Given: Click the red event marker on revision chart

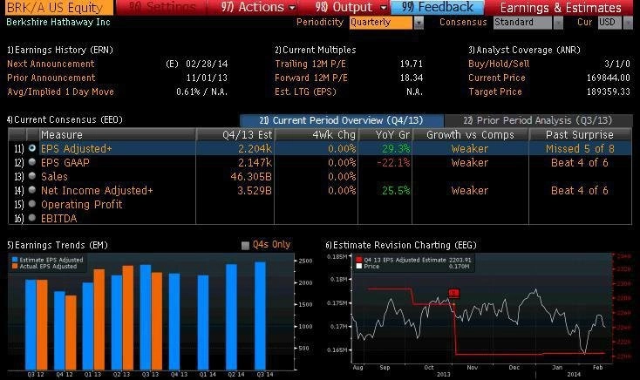Looking at the screenshot, I should (454, 293).
